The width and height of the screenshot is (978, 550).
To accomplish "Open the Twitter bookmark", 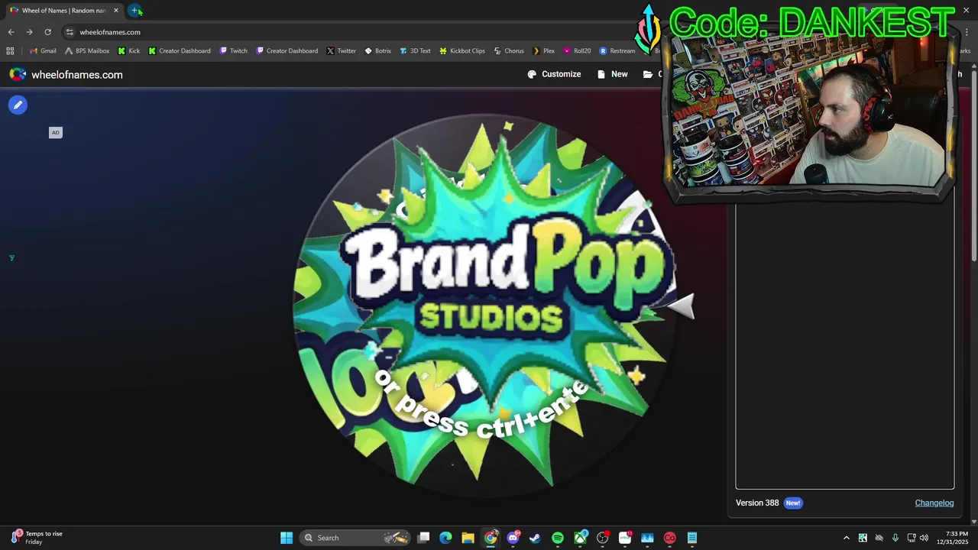I will click(341, 51).
